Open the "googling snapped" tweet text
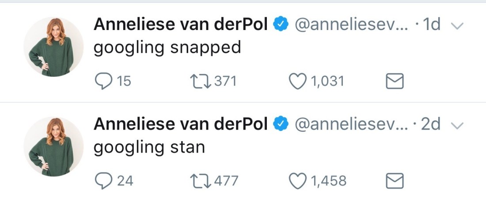486x198 pixels. [167, 48]
